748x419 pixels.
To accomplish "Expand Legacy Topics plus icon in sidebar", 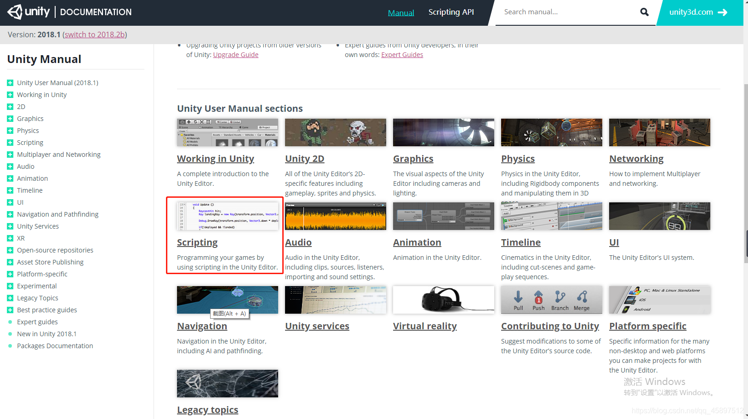I will 10,298.
